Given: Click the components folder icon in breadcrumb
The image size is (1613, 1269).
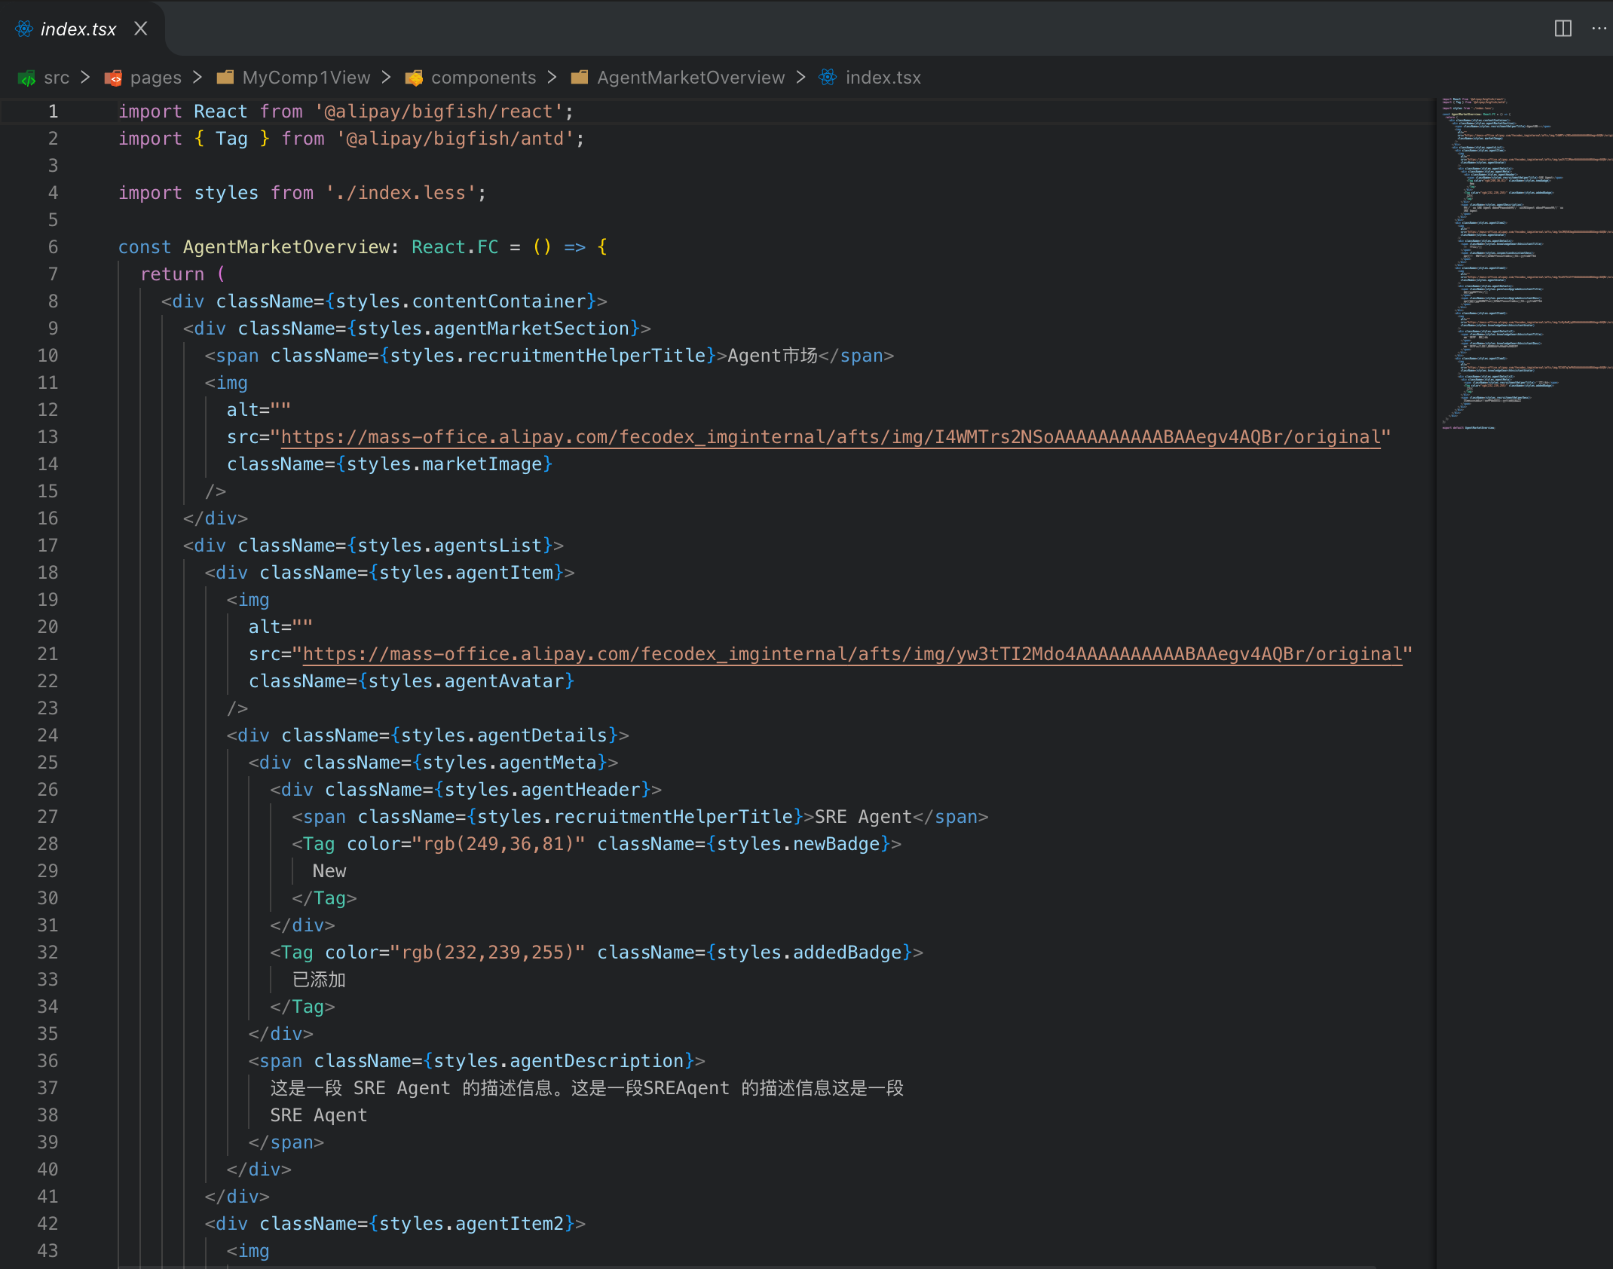Looking at the screenshot, I should [414, 78].
